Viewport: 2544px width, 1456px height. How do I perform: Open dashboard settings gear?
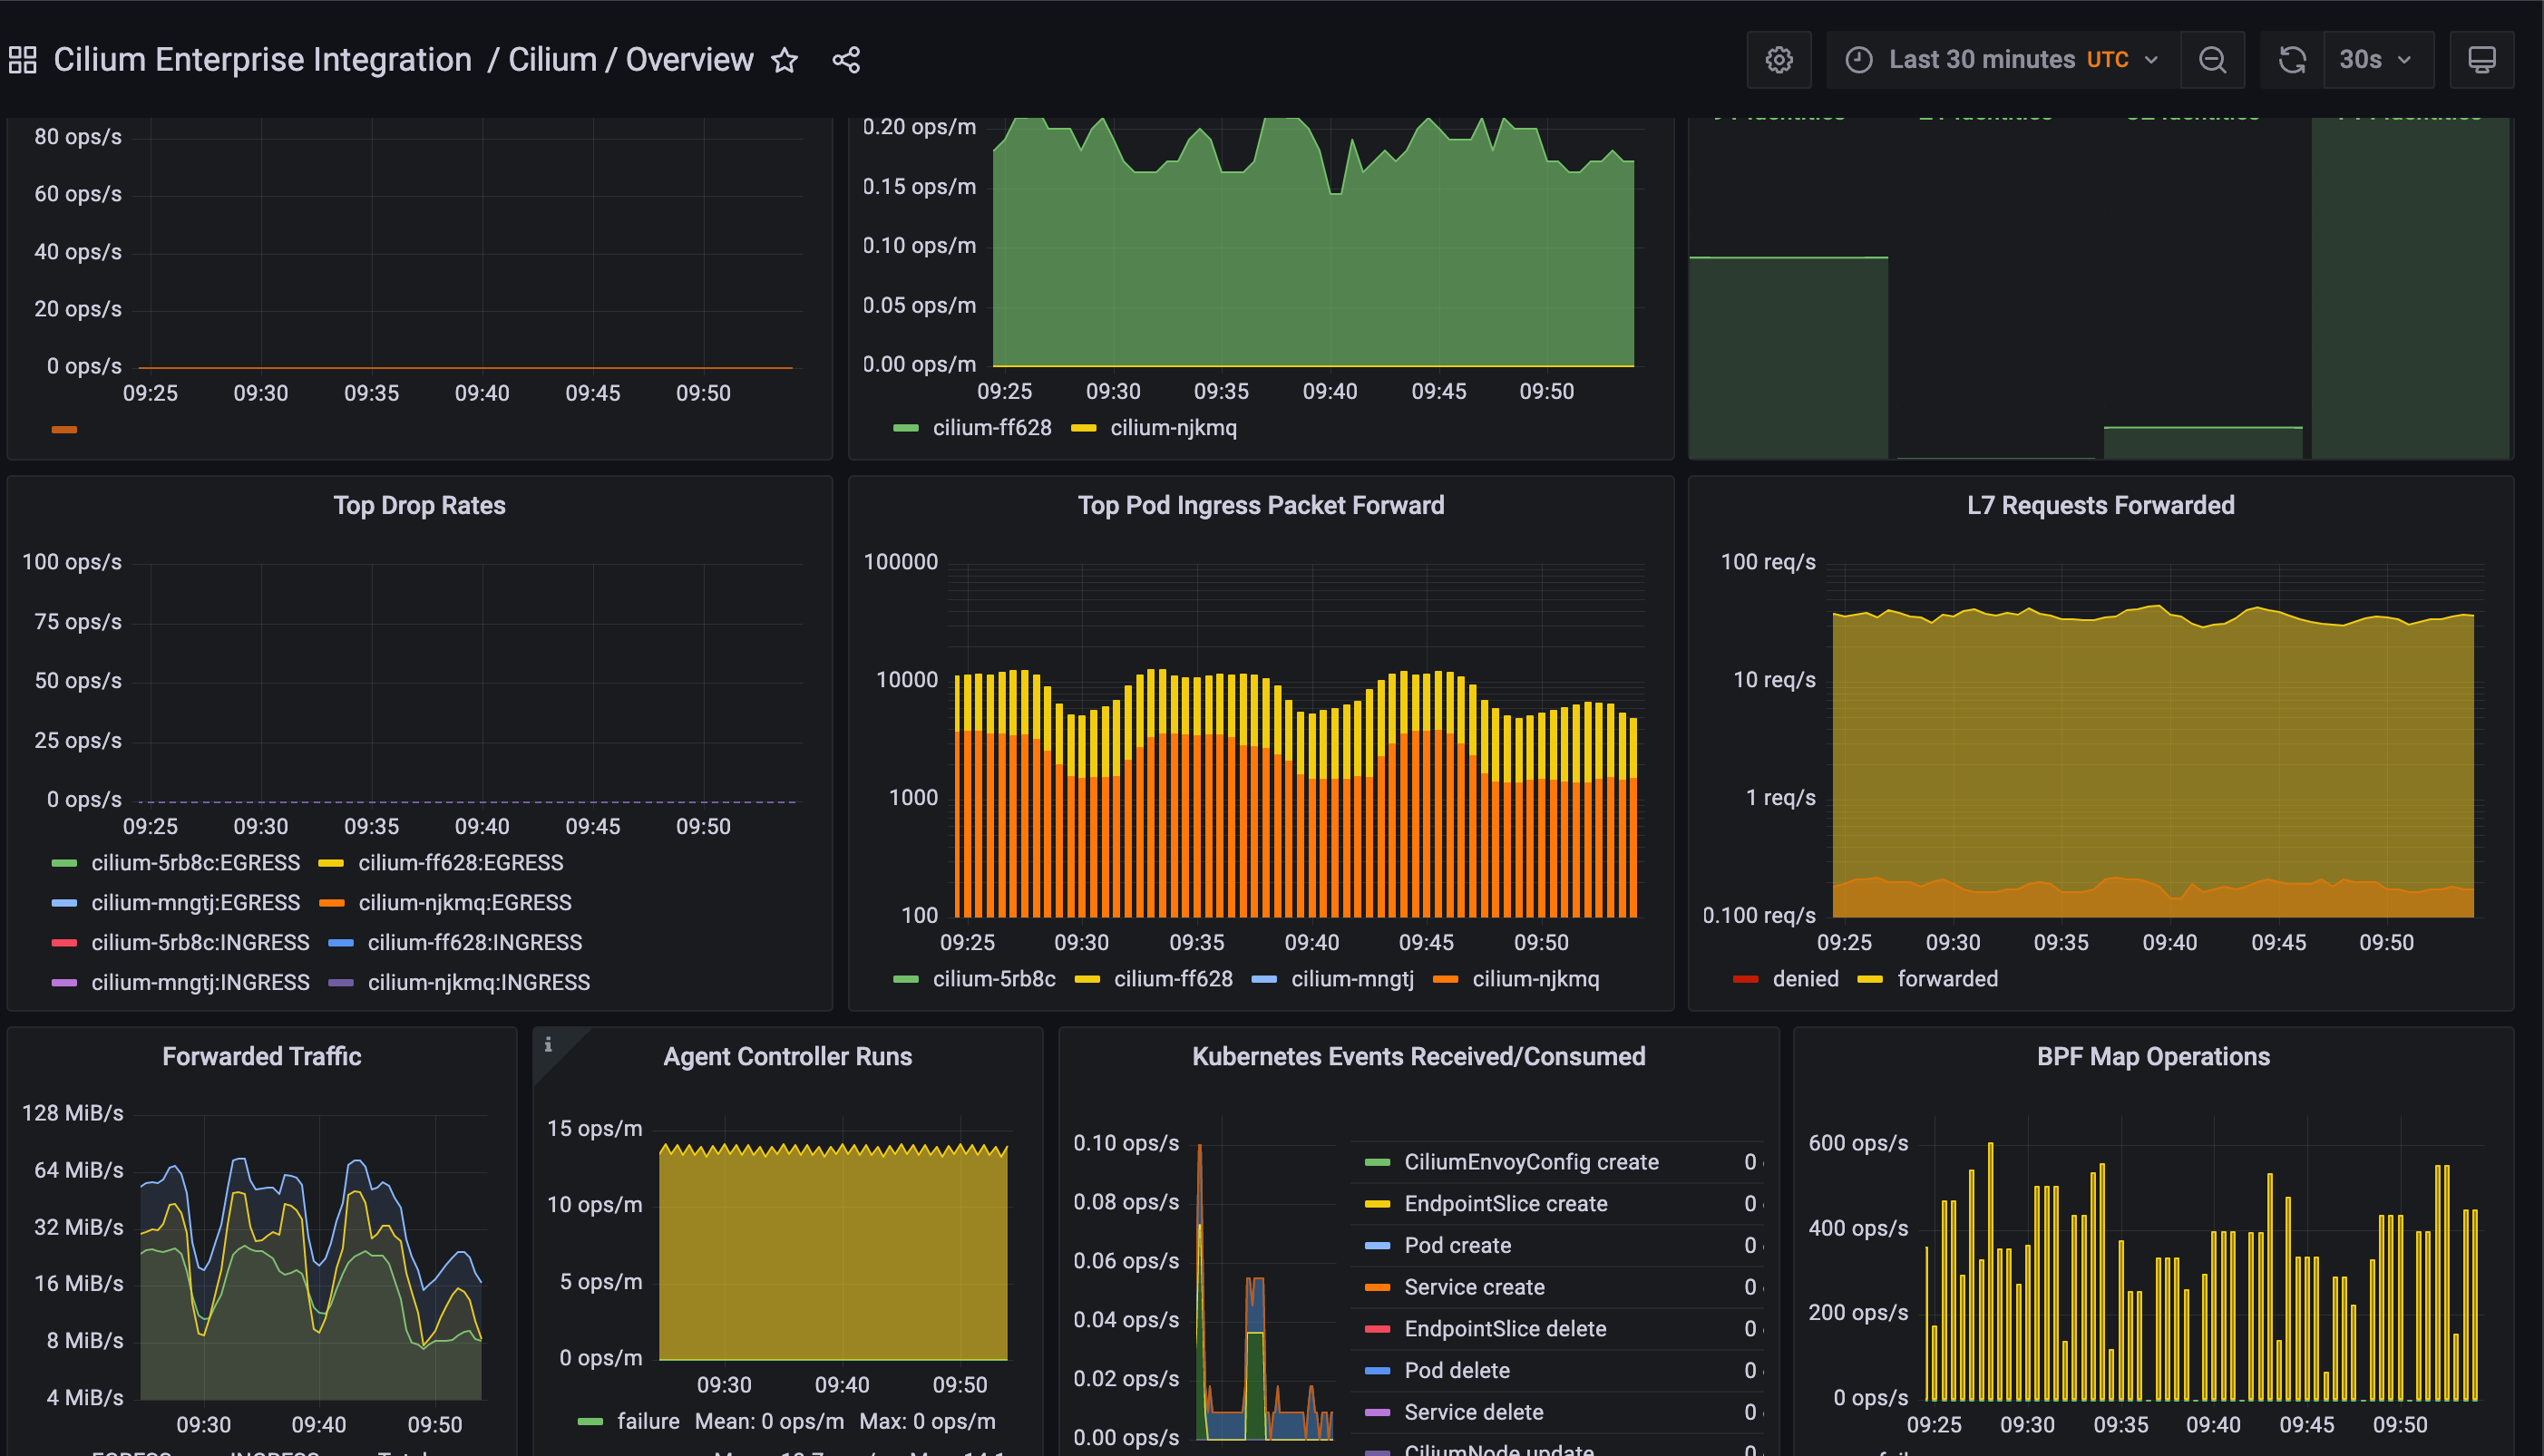point(1779,60)
